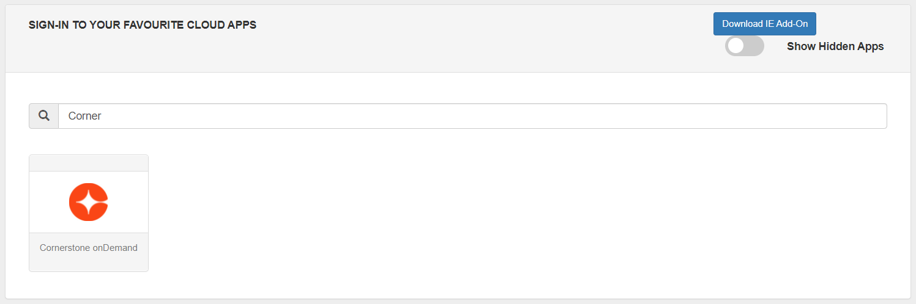Click the Cornerstone onDemand app name

89,248
